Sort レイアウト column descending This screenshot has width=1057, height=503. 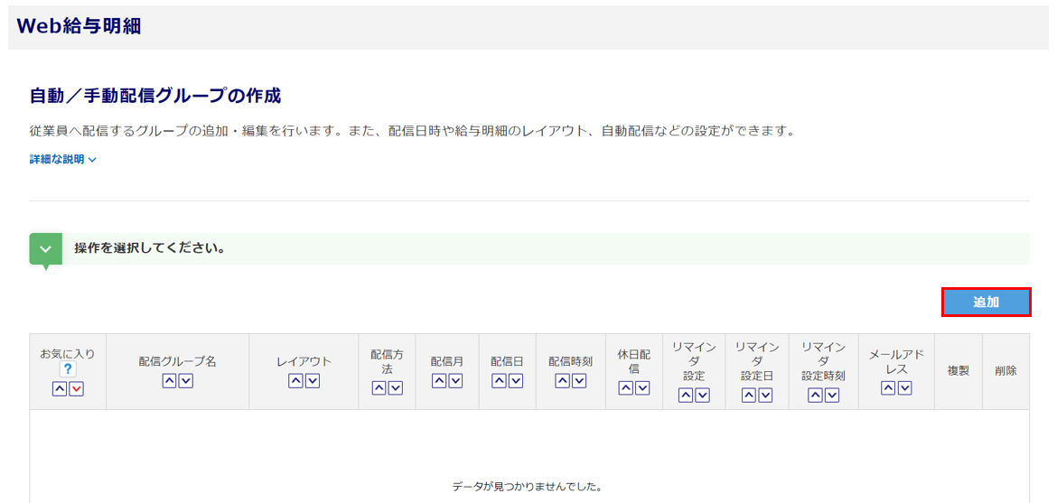click(x=312, y=382)
